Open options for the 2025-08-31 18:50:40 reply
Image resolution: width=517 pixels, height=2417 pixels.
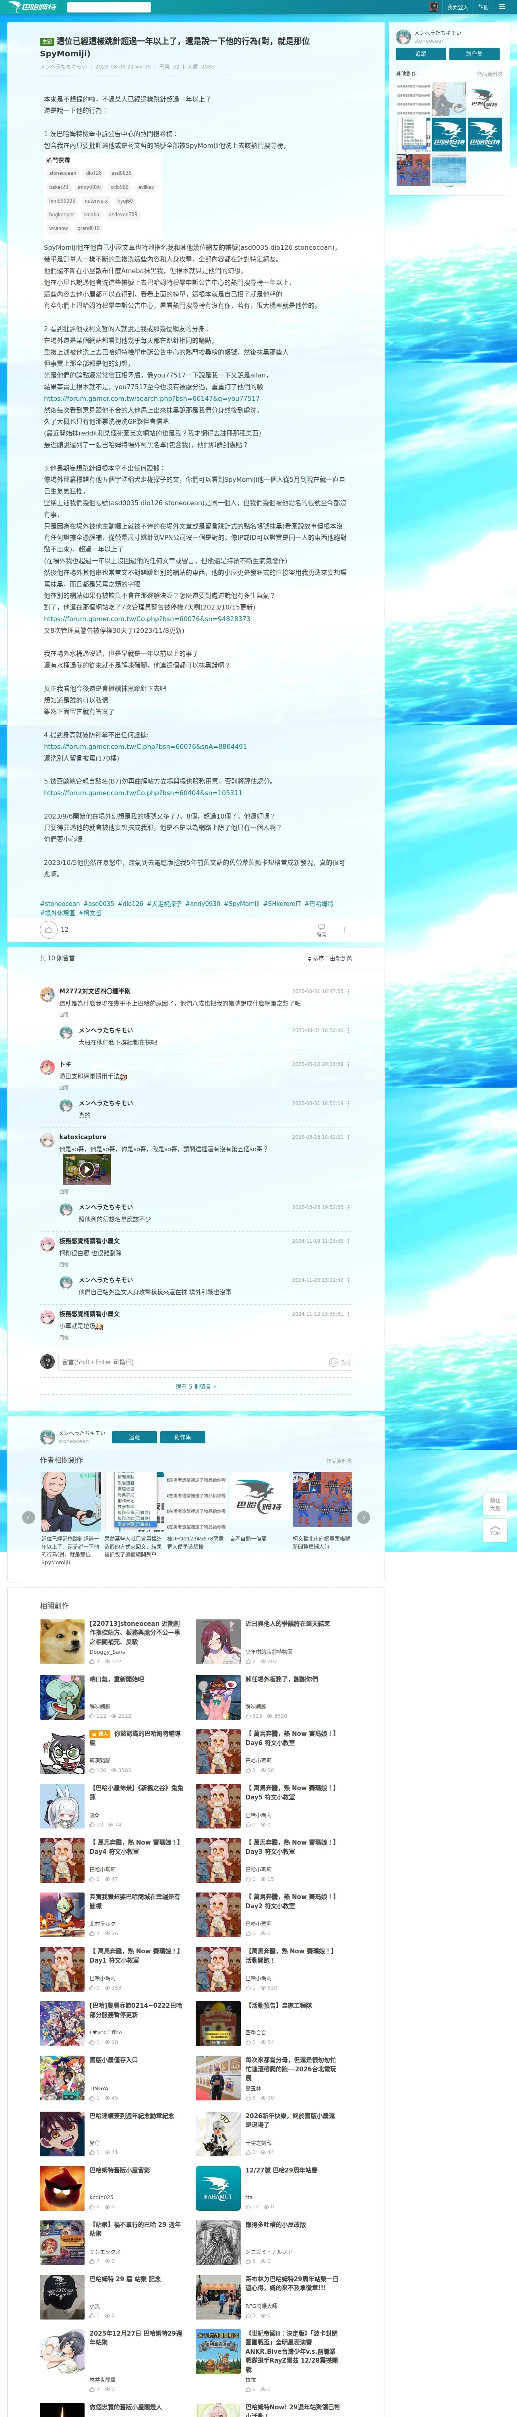coord(349,1030)
